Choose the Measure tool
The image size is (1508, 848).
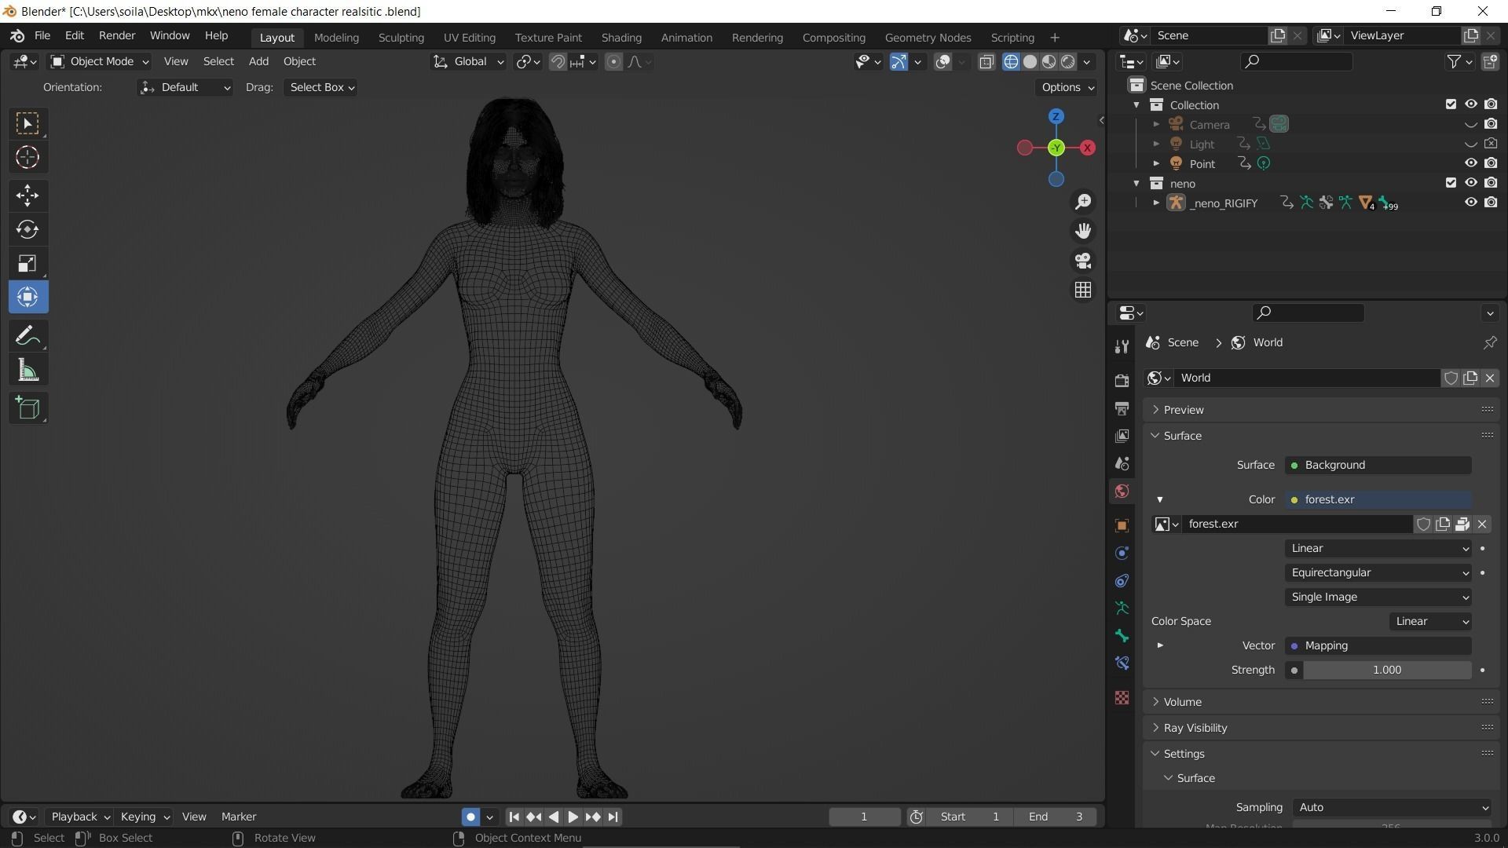(x=27, y=371)
